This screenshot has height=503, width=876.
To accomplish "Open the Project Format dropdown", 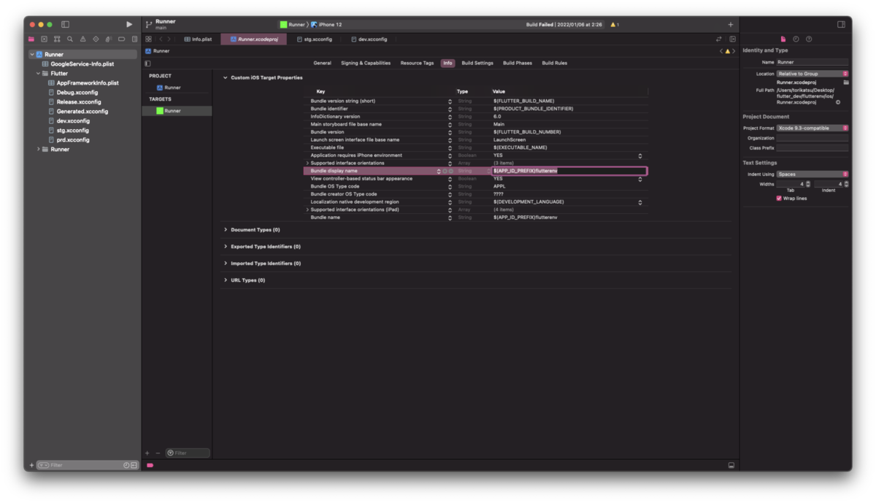I will click(x=812, y=128).
